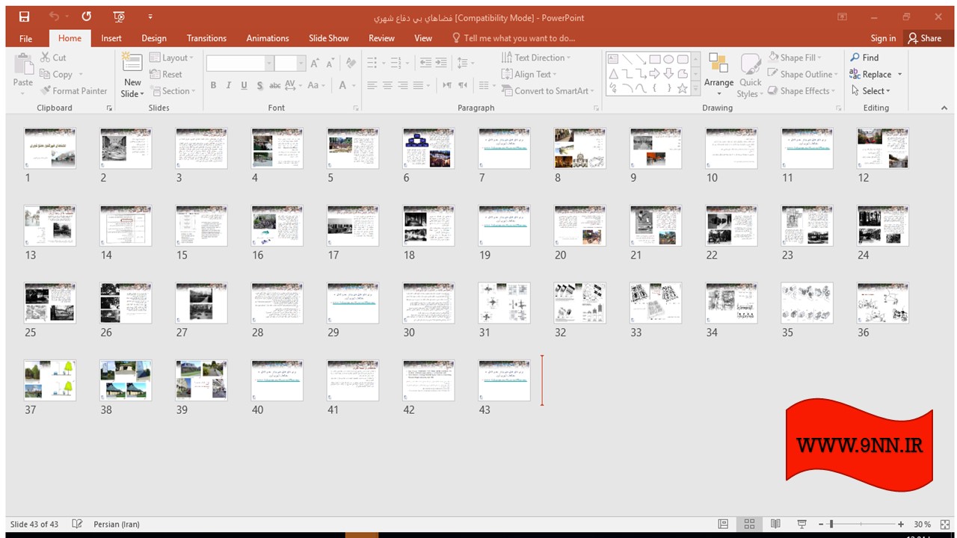Select the text box shape in gallery
957x538 pixels.
pos(613,59)
